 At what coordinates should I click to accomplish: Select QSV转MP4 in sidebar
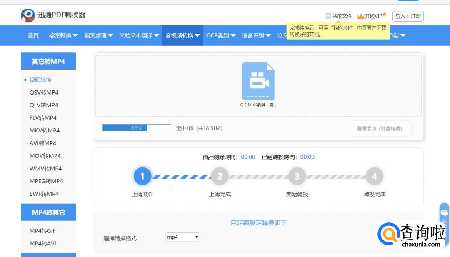pyautogui.click(x=44, y=92)
